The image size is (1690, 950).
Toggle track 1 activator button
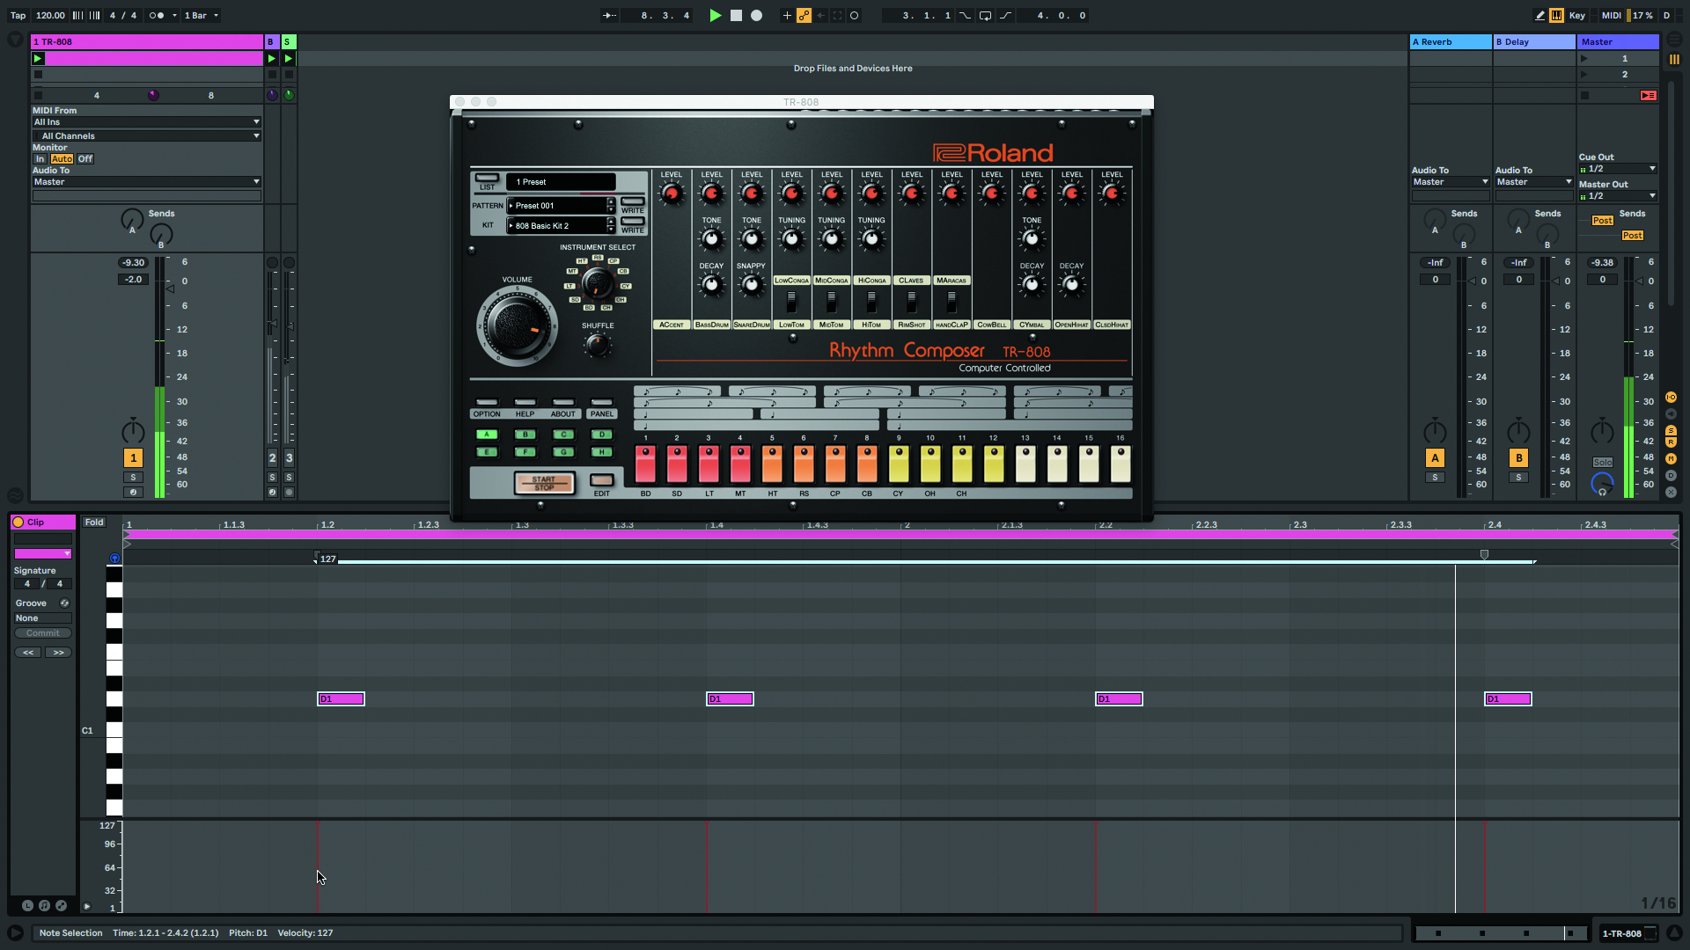133,457
